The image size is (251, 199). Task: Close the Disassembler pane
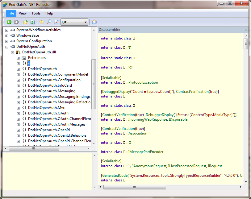[246, 30]
